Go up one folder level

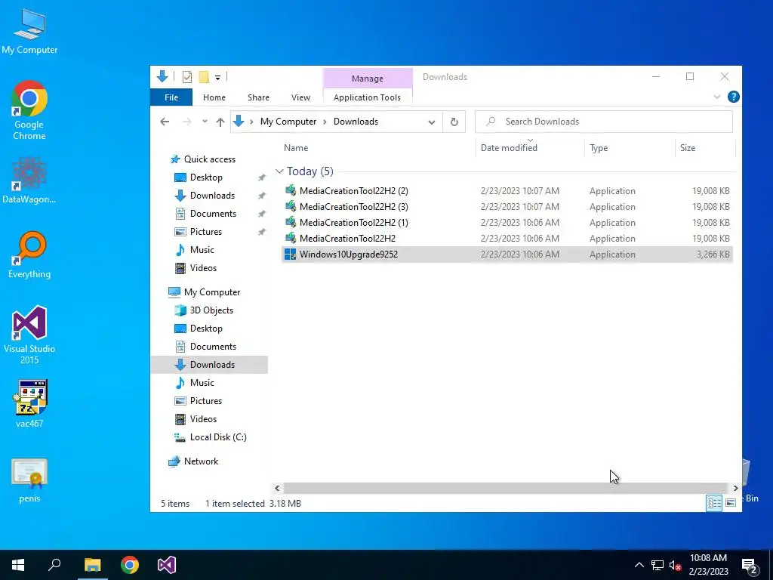[220, 122]
